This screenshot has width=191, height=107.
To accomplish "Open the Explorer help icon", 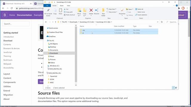I will (177, 6).
